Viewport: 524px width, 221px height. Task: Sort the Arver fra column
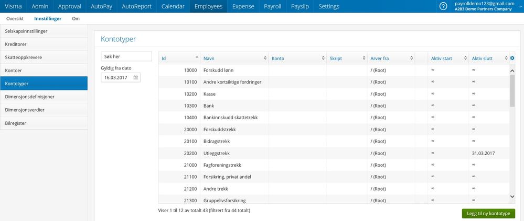[x=411, y=58]
